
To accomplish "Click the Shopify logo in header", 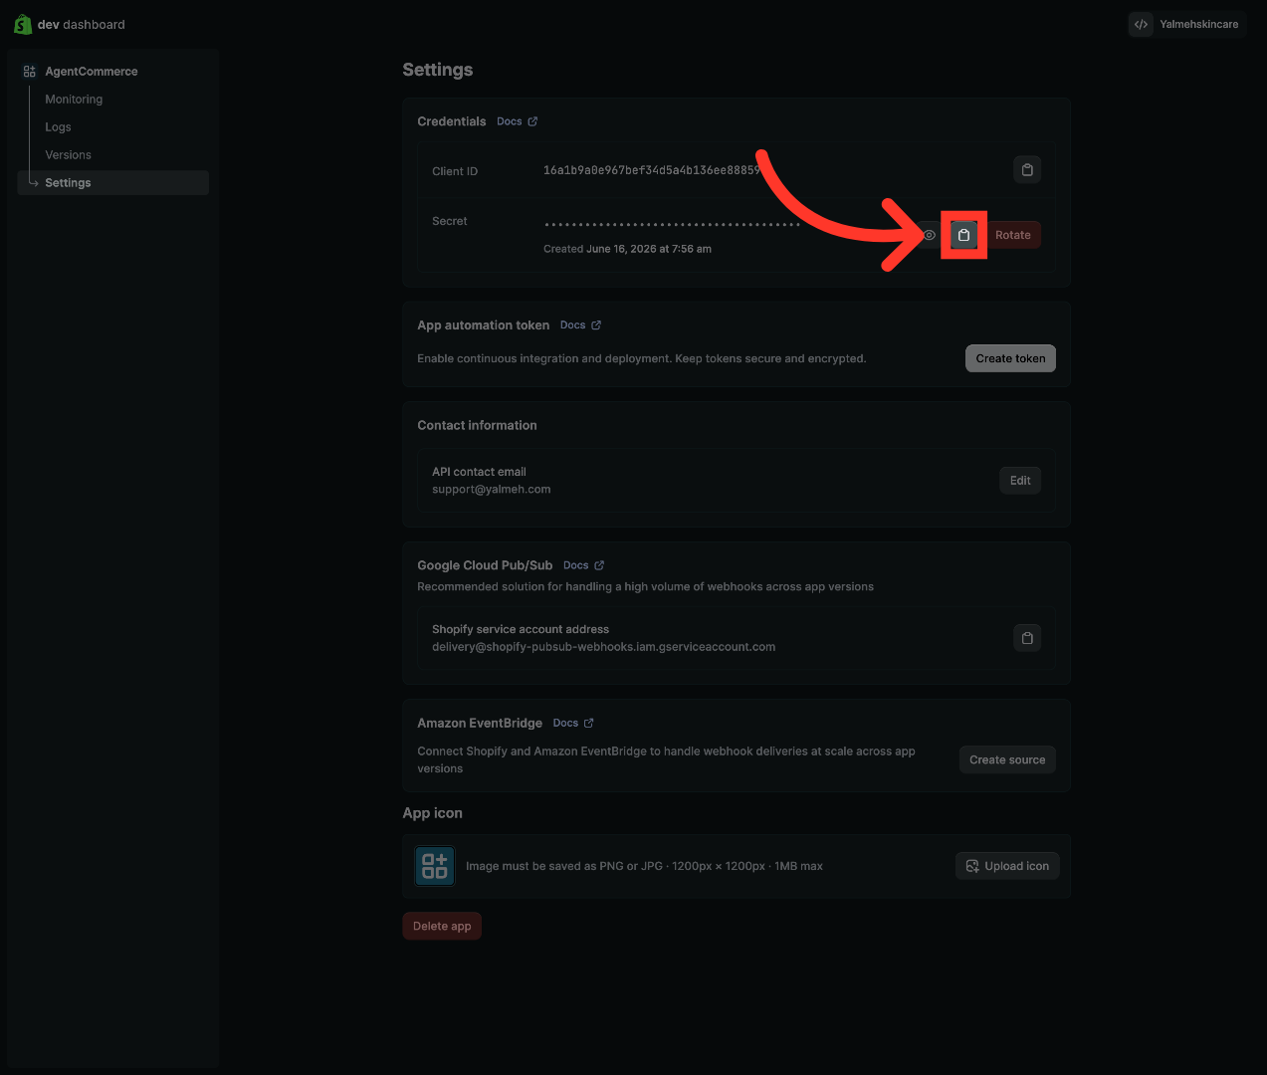I will (x=23, y=24).
